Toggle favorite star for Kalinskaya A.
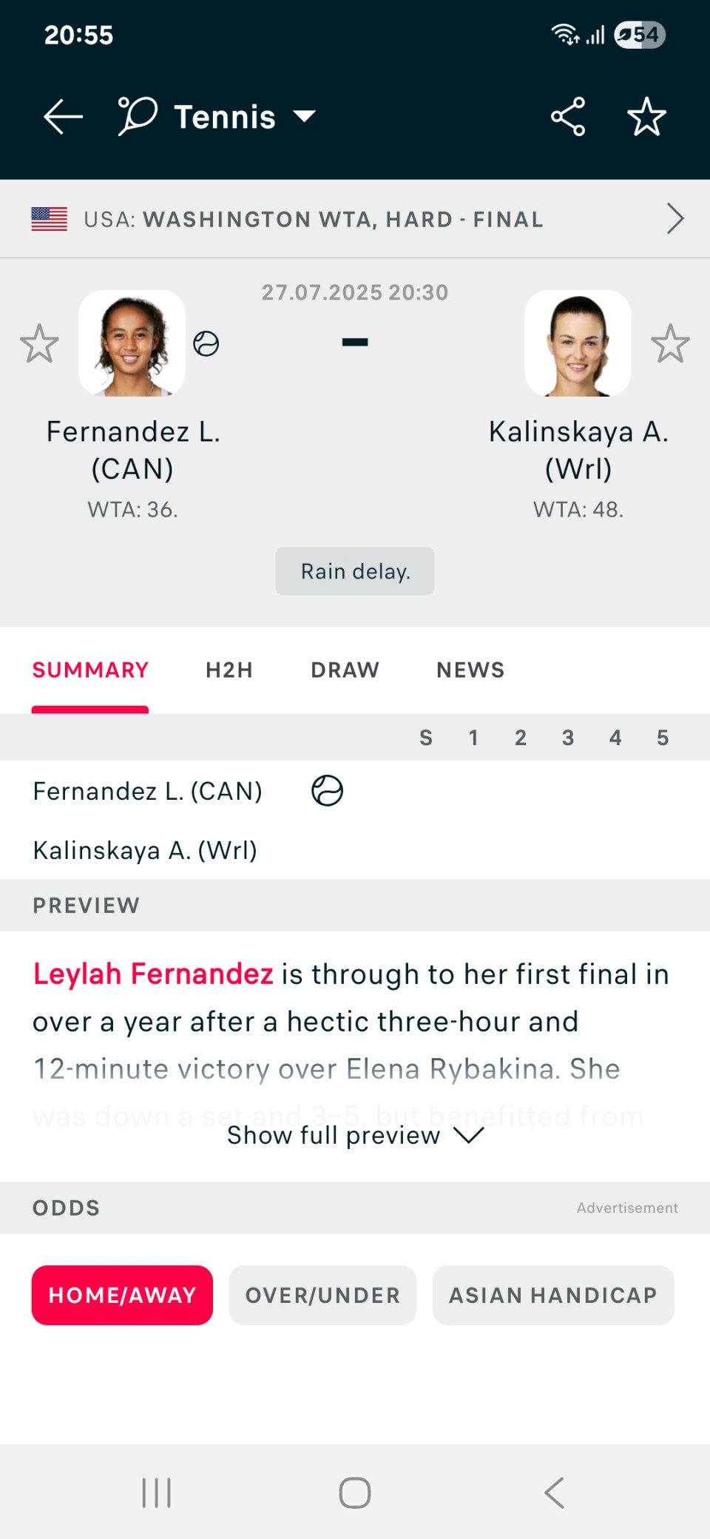This screenshot has width=710, height=1539. tap(670, 343)
